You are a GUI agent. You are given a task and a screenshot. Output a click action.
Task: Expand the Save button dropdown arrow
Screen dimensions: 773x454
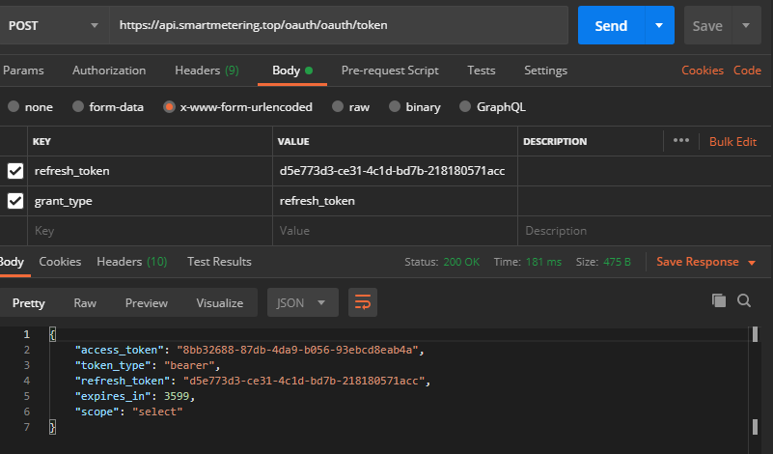point(746,25)
